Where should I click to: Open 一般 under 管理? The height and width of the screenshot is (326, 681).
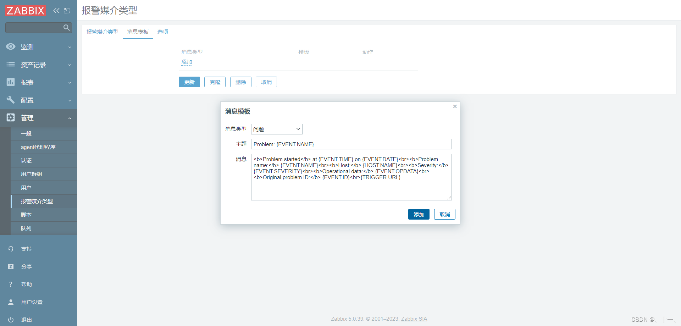44,133
